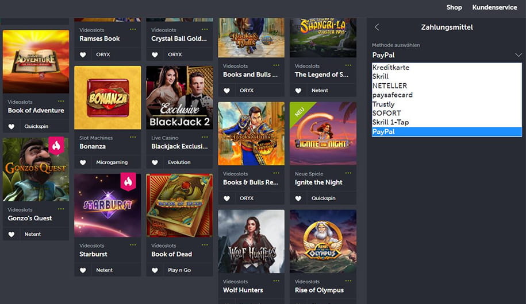Launch Wolf Hunters game thumbnail

tap(251, 241)
